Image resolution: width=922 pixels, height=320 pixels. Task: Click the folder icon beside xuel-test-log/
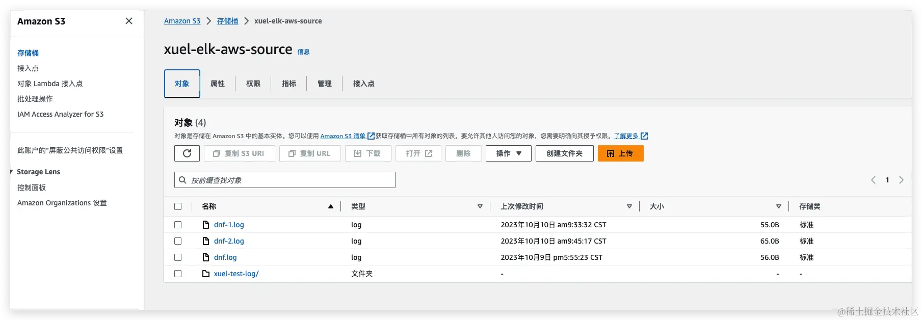206,274
